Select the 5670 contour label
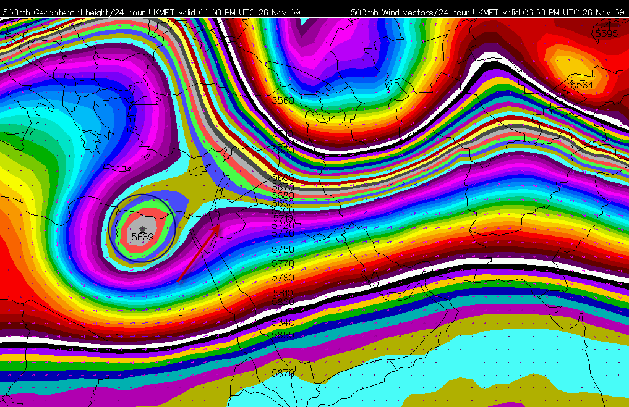 283,187
